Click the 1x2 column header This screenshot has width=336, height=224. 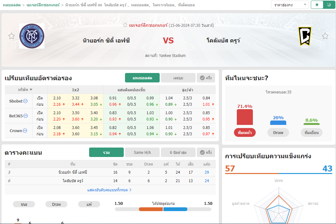(x=76, y=90)
